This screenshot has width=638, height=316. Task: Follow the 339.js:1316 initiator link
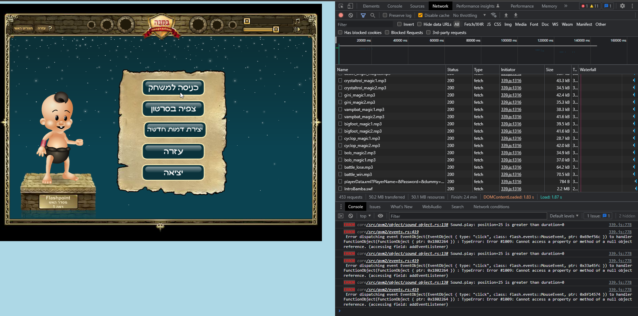511,80
